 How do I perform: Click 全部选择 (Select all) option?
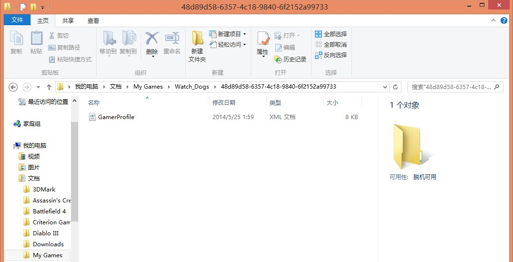click(x=331, y=34)
